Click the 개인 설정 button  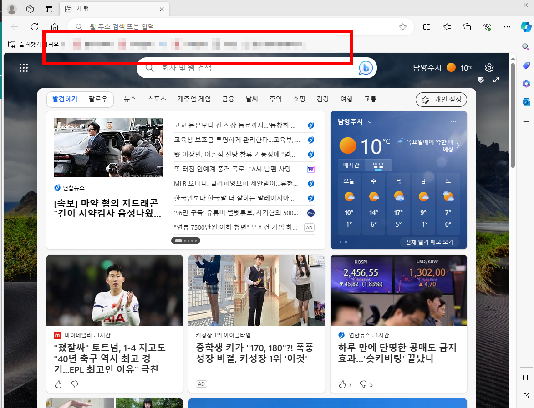point(441,99)
